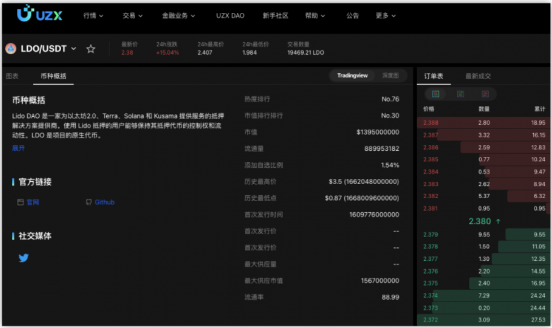Click buy order price 2.373

pos(431,308)
